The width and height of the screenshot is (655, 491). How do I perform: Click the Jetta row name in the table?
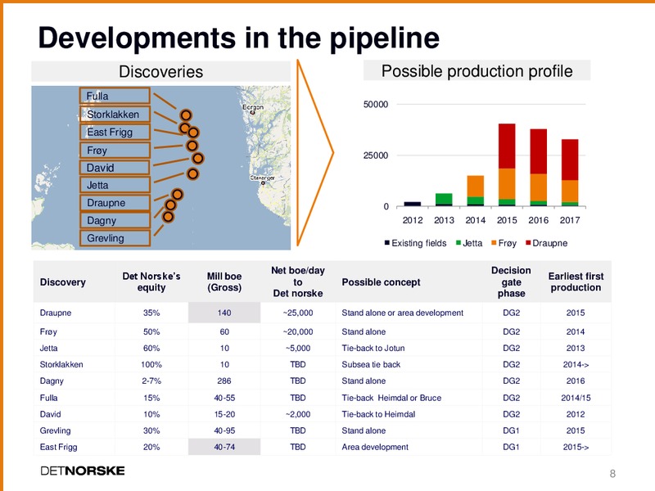point(48,349)
